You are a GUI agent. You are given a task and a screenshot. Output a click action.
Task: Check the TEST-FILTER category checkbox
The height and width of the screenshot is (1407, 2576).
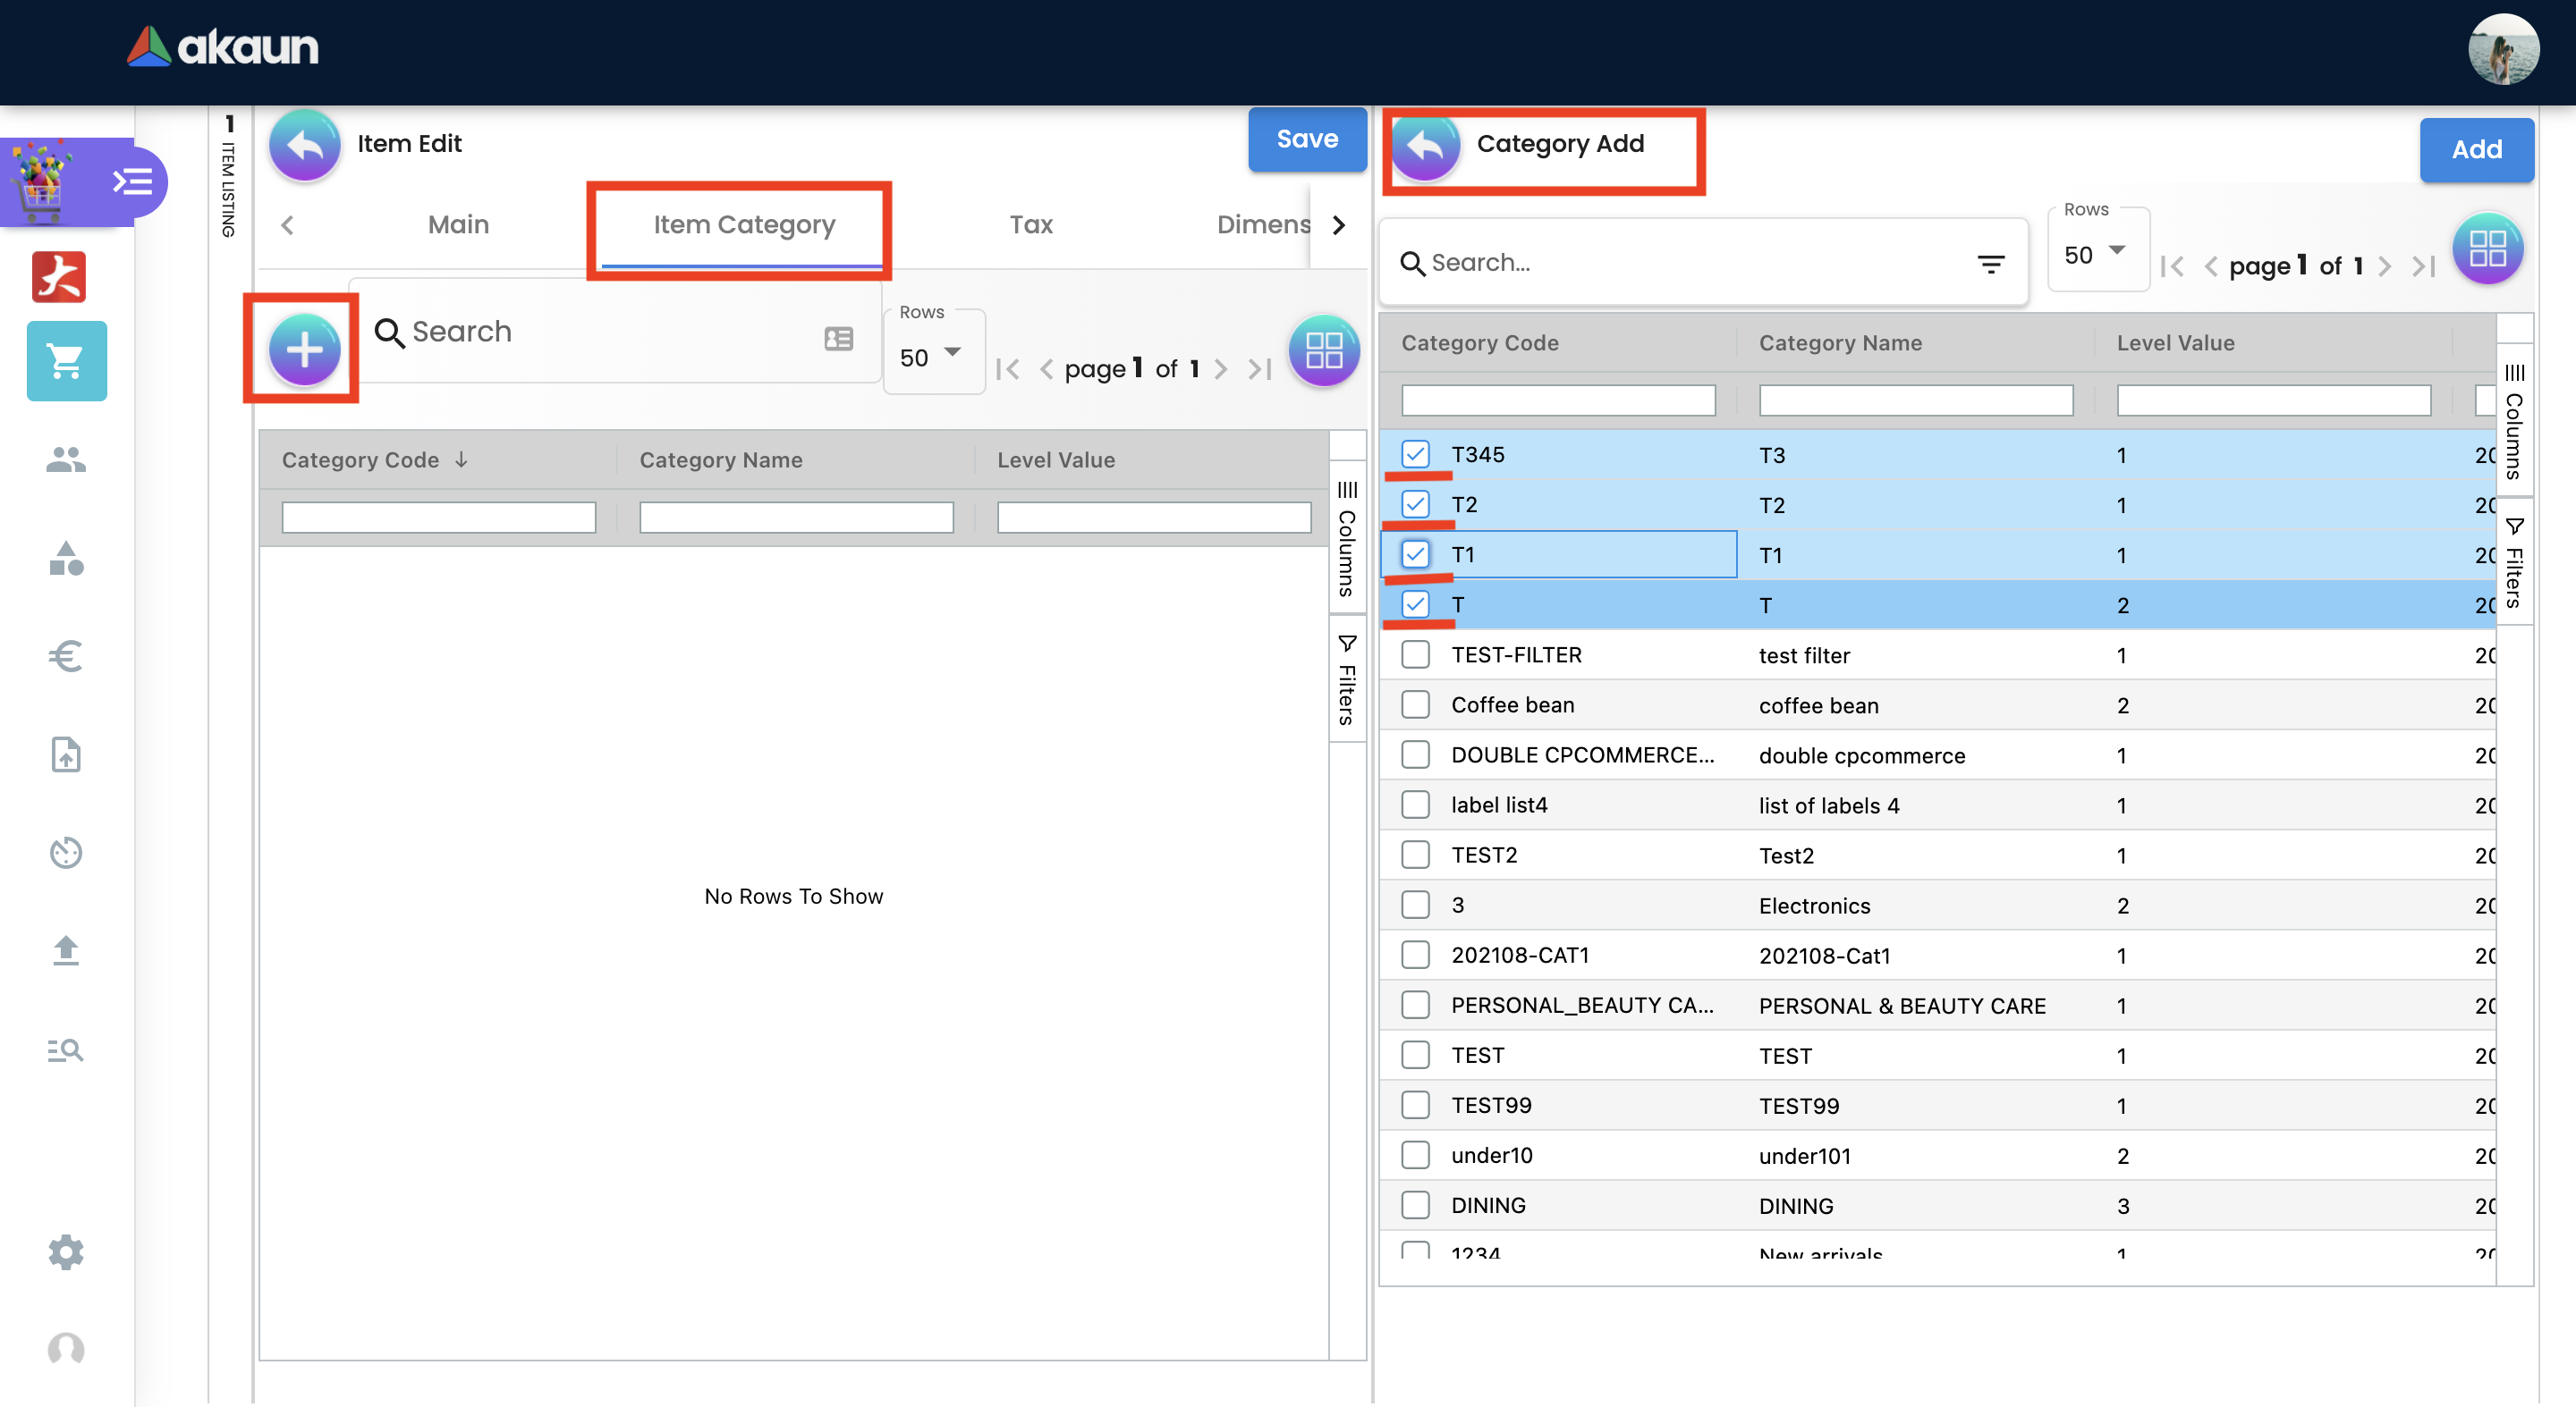[x=1415, y=655]
